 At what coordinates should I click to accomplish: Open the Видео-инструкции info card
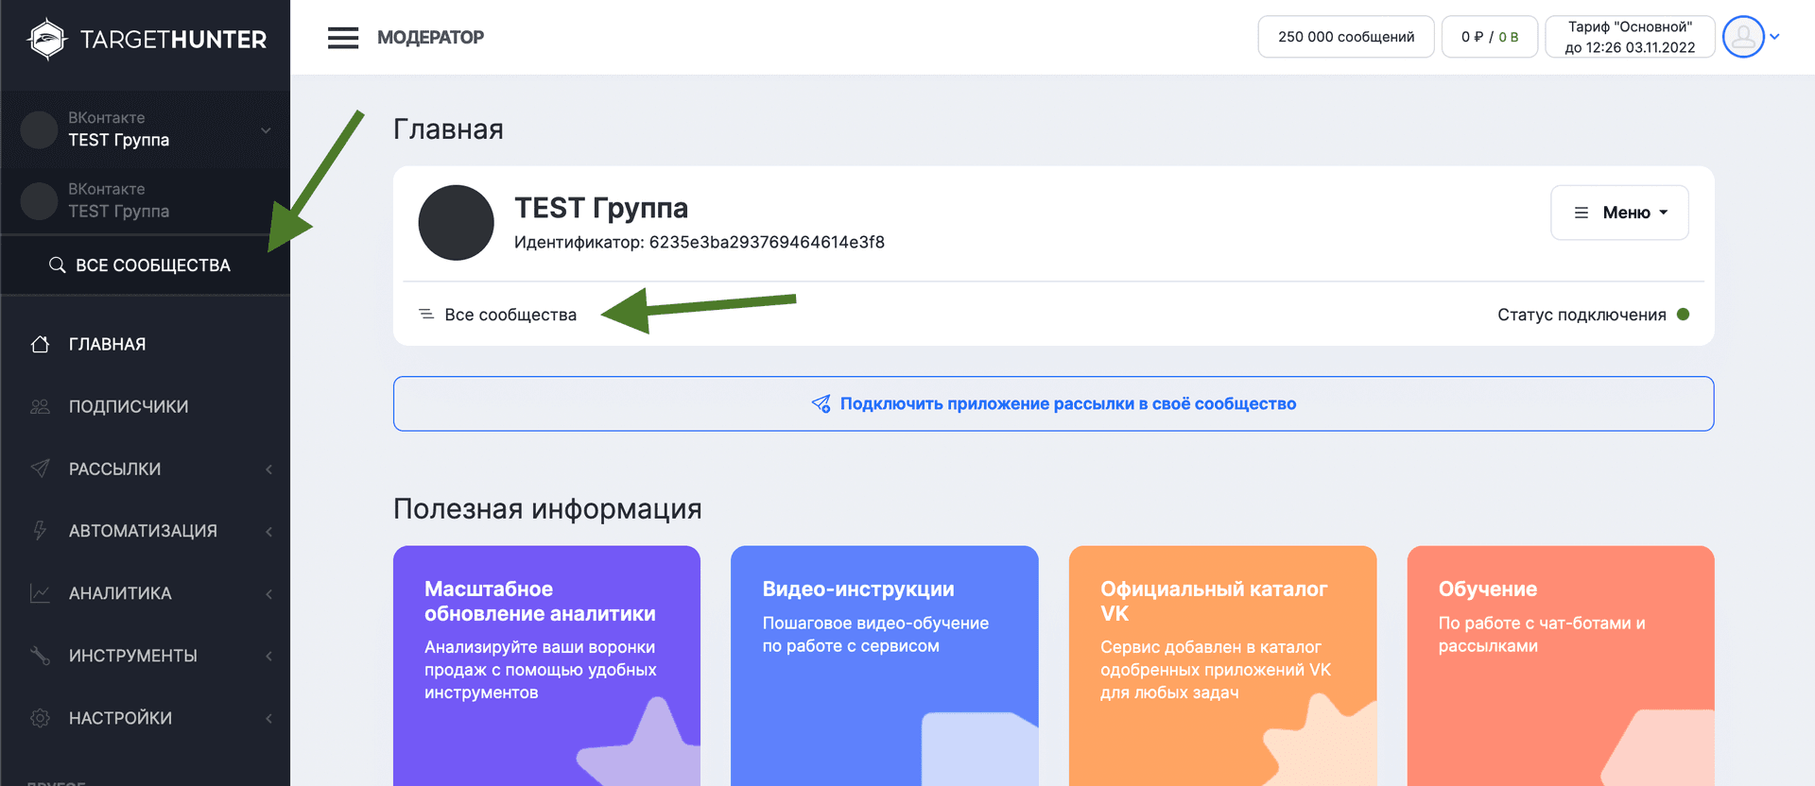click(x=884, y=661)
